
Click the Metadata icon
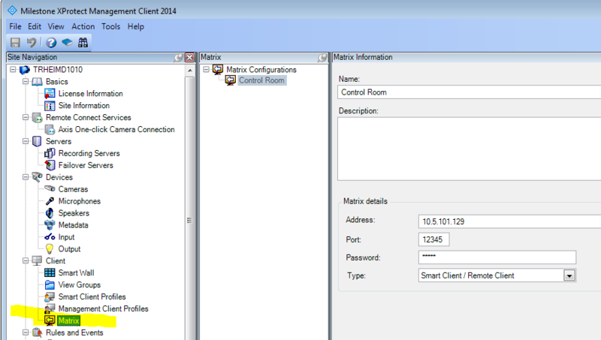(50, 224)
